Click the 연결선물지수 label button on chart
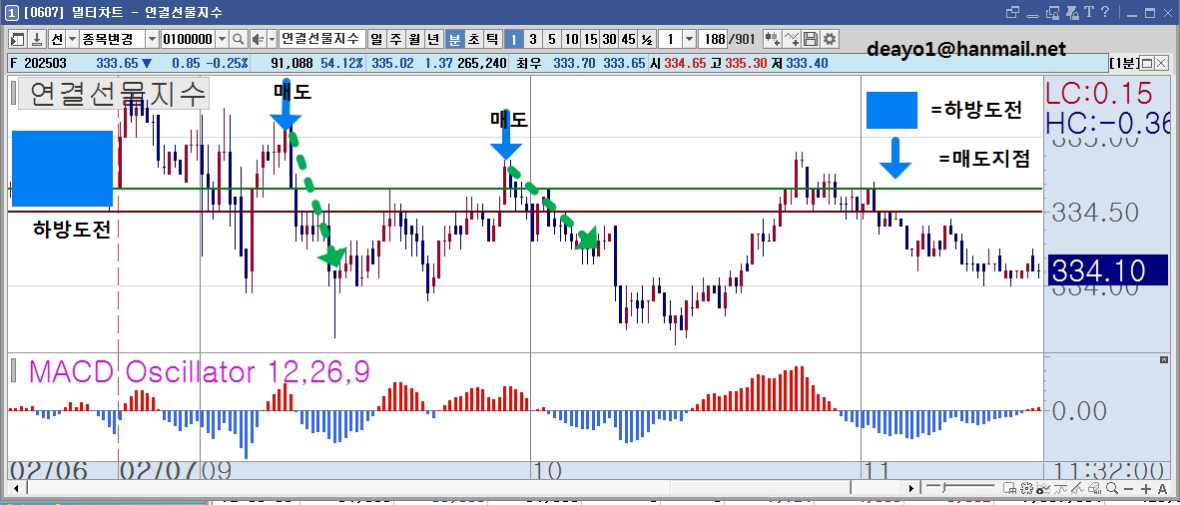This screenshot has width=1180, height=505. tap(115, 94)
